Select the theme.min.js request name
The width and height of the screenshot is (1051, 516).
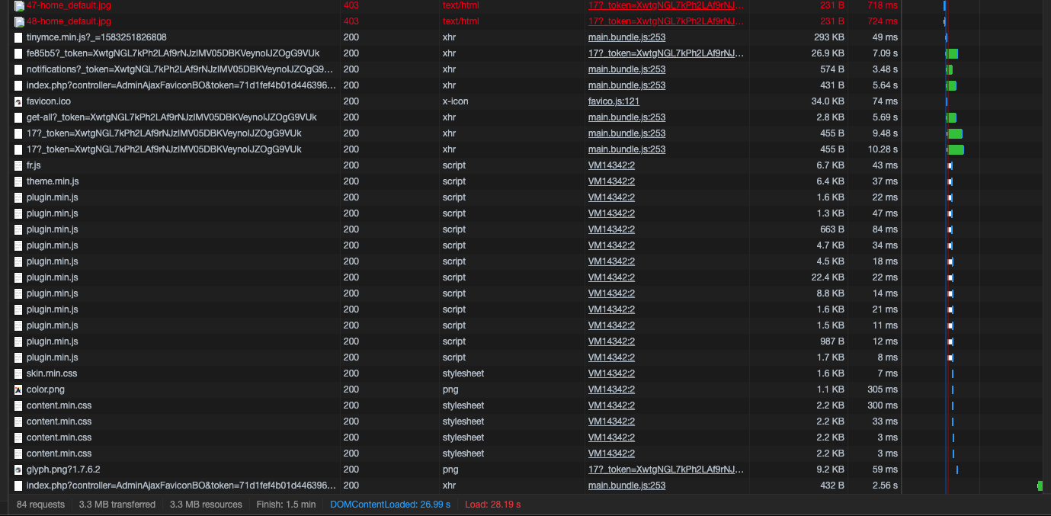(x=53, y=181)
